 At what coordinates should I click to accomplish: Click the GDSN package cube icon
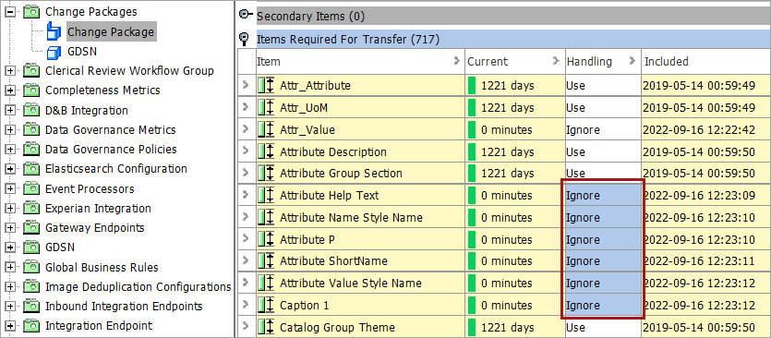tap(54, 52)
